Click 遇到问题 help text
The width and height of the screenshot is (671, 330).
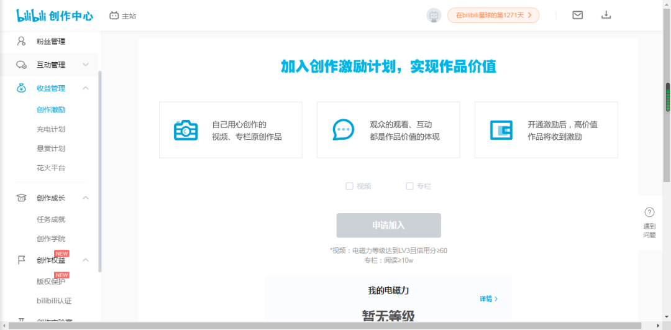coord(649,231)
